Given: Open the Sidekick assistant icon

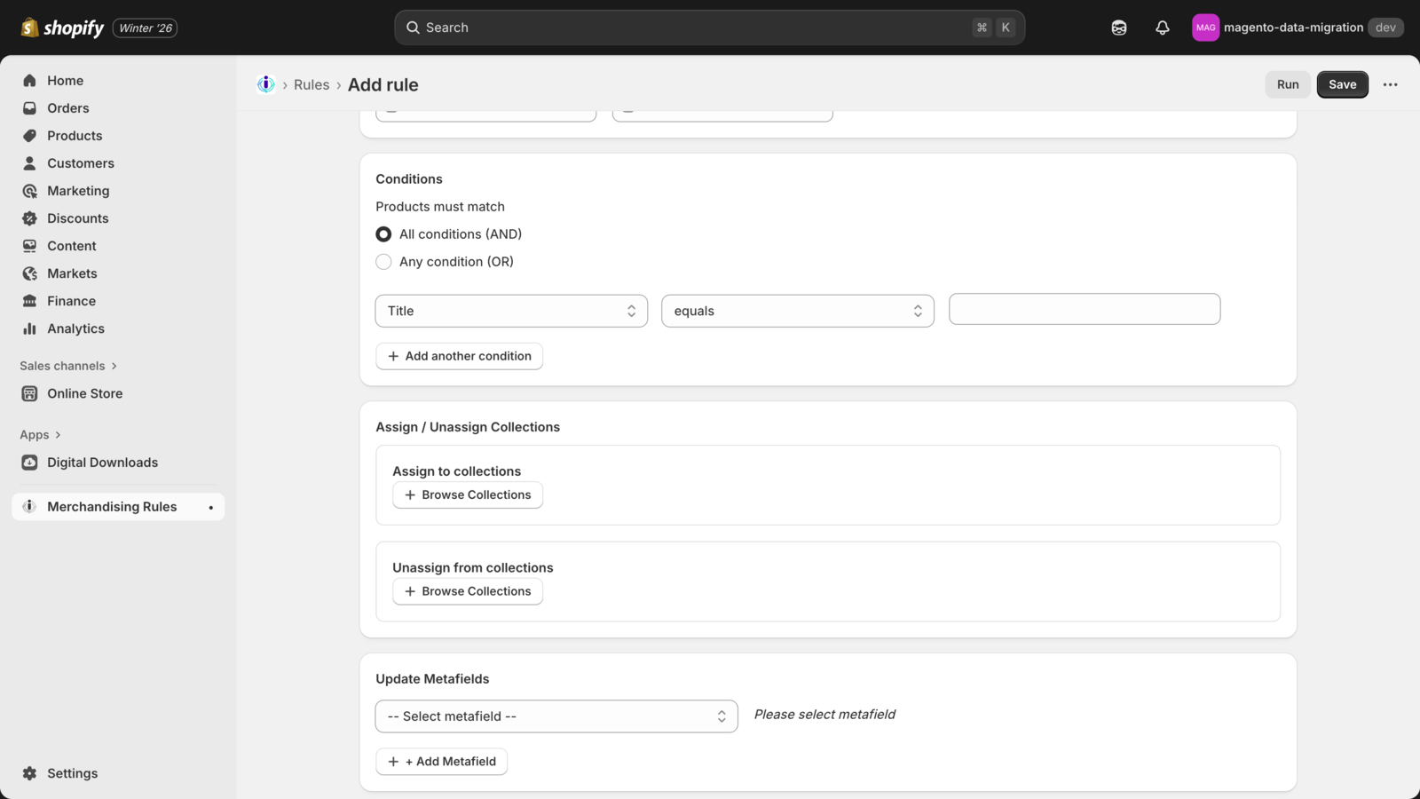Looking at the screenshot, I should (1118, 28).
